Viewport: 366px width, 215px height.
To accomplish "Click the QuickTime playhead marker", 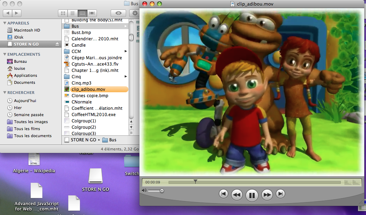I will (195, 181).
